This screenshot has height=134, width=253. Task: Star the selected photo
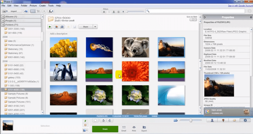pyautogui.click(x=96, y=120)
